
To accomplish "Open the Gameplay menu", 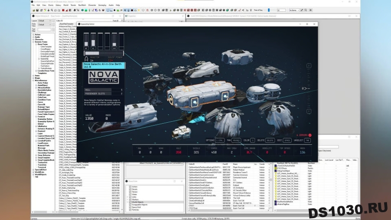I will 102,5.
